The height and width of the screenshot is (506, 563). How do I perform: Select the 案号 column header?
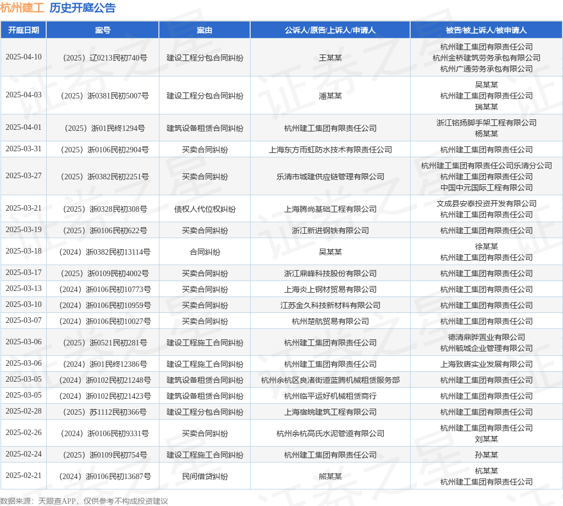(103, 30)
